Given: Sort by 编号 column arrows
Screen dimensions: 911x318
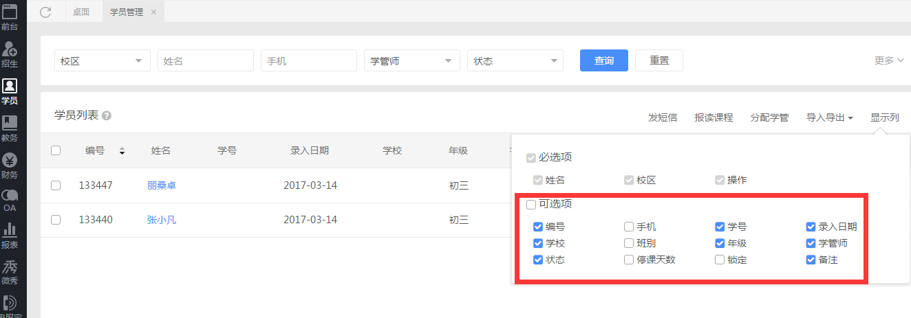Looking at the screenshot, I should (x=122, y=151).
